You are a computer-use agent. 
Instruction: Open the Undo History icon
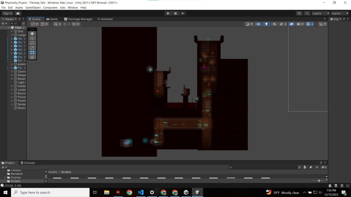click(299, 13)
